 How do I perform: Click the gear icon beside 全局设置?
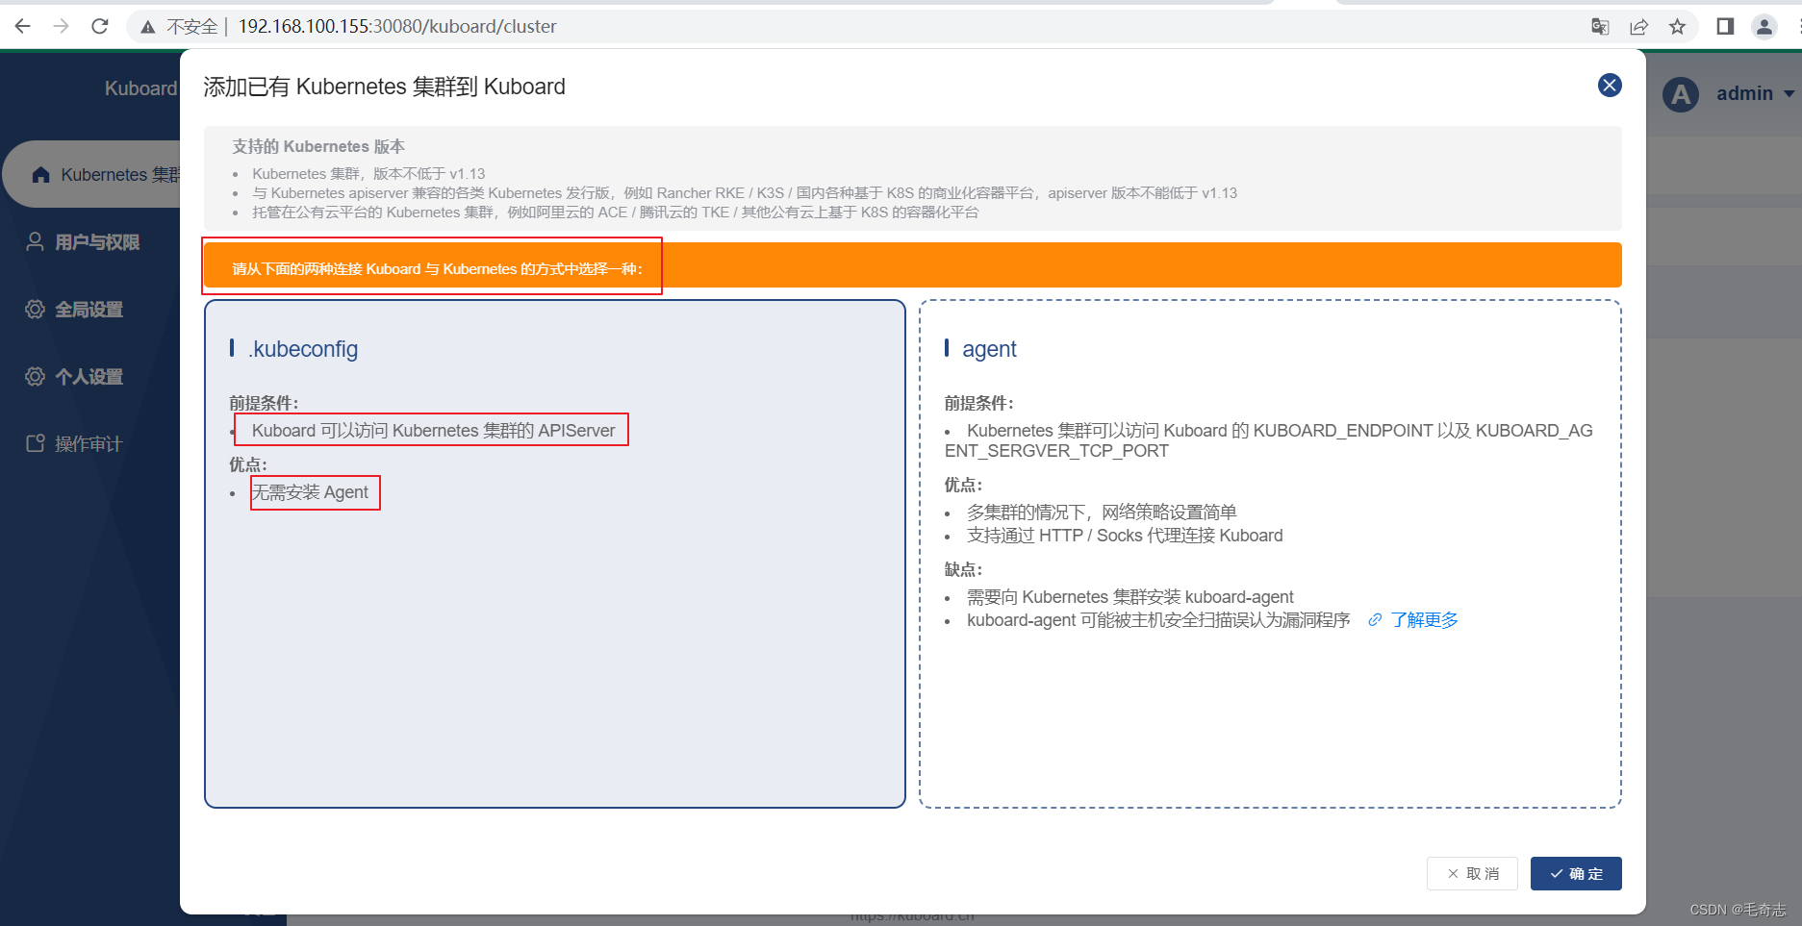pos(35,309)
